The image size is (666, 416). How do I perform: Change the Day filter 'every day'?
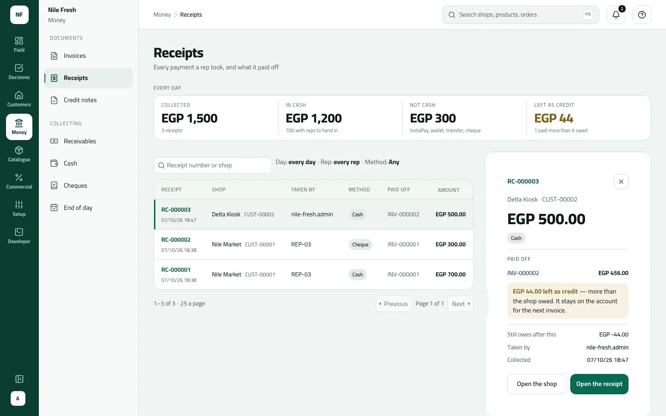pos(302,162)
